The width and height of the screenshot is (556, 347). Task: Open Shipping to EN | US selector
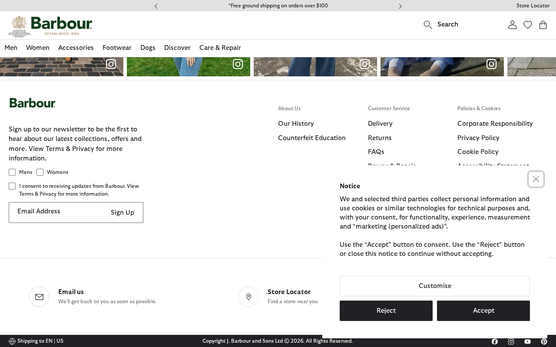[36, 341]
